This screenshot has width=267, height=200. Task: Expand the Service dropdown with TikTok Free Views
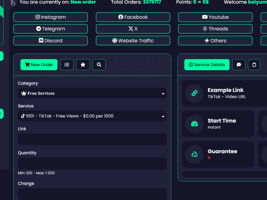pyautogui.click(x=92, y=116)
